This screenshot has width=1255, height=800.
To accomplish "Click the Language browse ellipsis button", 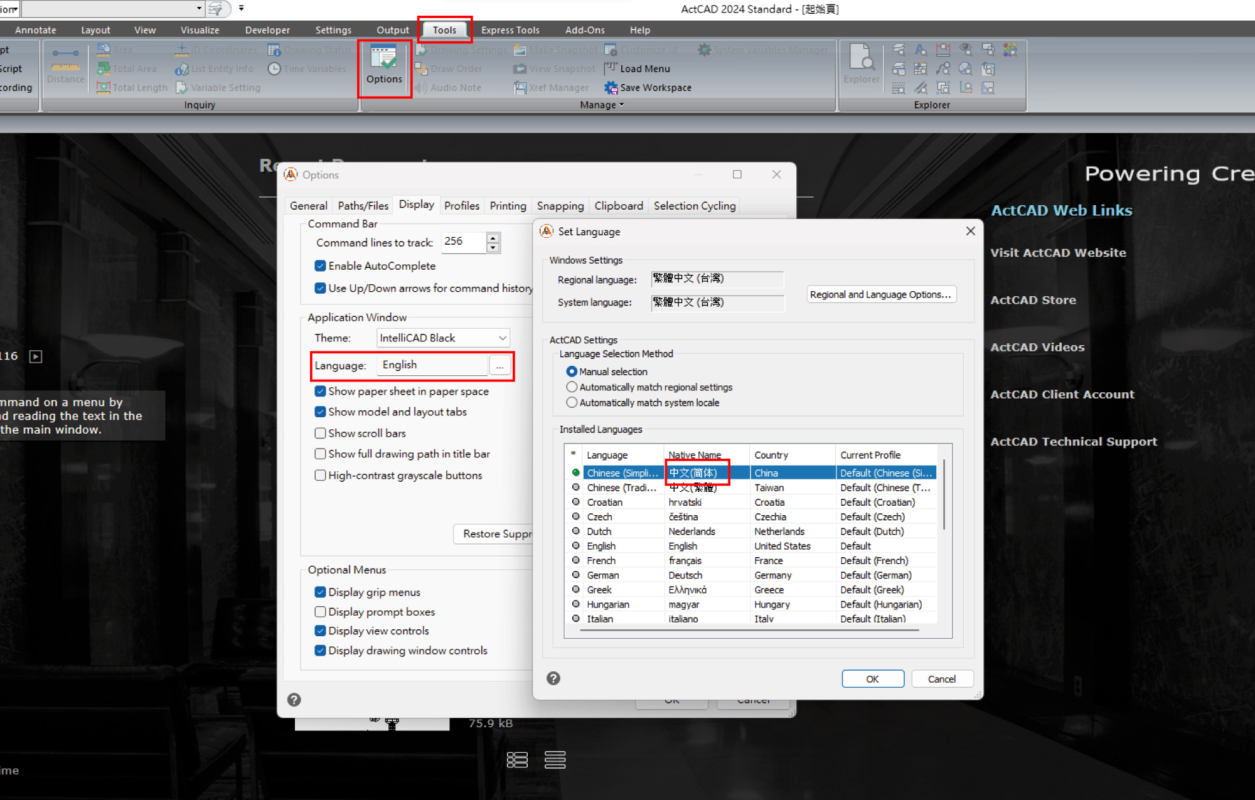I will point(499,366).
